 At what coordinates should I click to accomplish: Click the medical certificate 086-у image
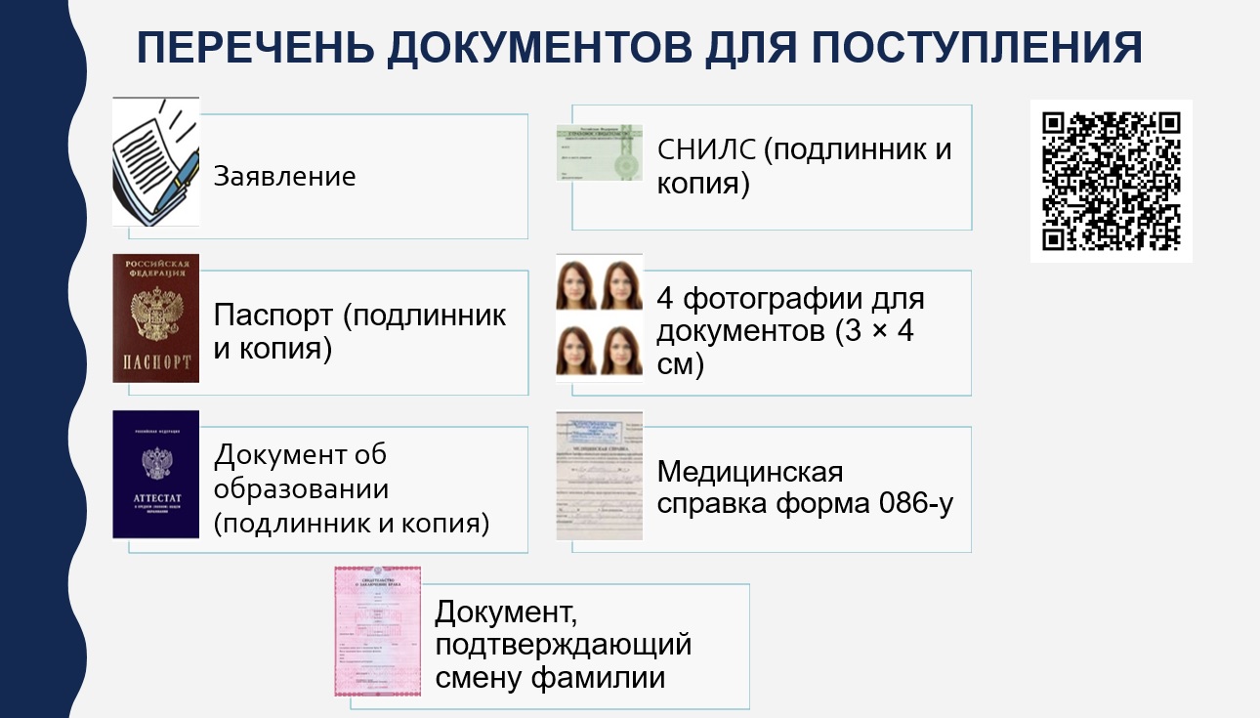pyautogui.click(x=599, y=476)
